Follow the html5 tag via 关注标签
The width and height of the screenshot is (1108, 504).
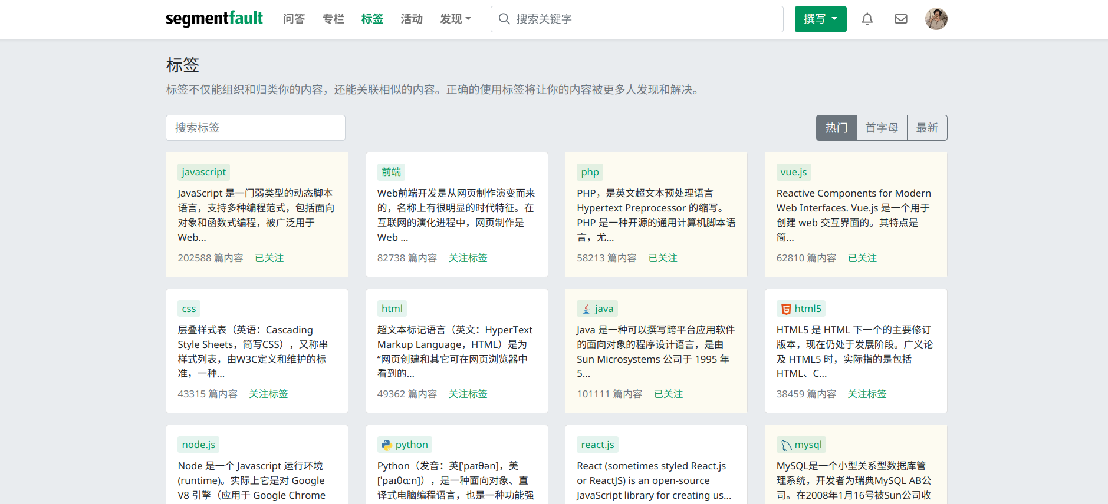coord(867,394)
